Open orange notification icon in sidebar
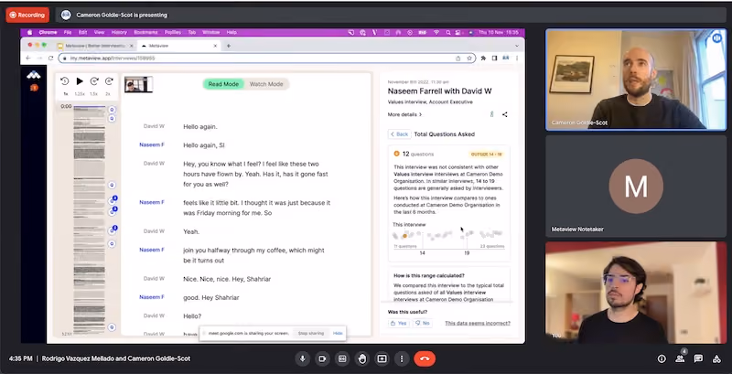732x374 pixels. [34, 88]
